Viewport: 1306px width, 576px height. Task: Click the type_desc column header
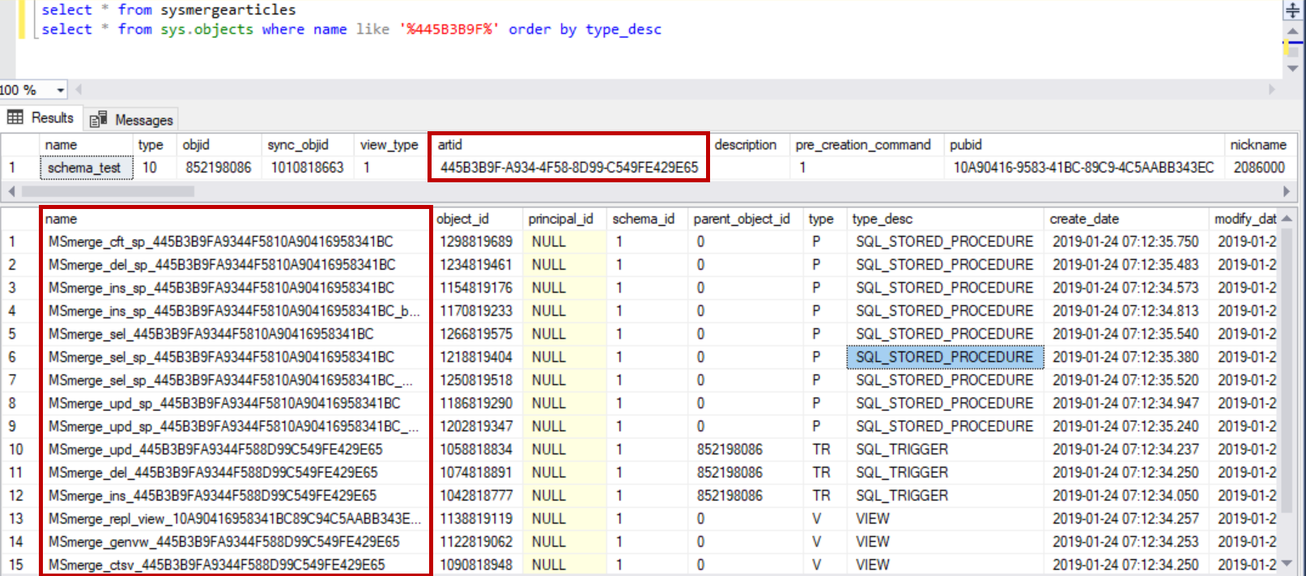tap(883, 219)
